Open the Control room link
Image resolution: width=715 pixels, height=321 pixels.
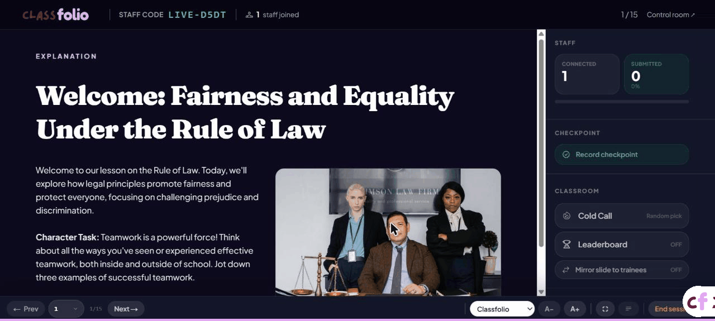(x=671, y=15)
